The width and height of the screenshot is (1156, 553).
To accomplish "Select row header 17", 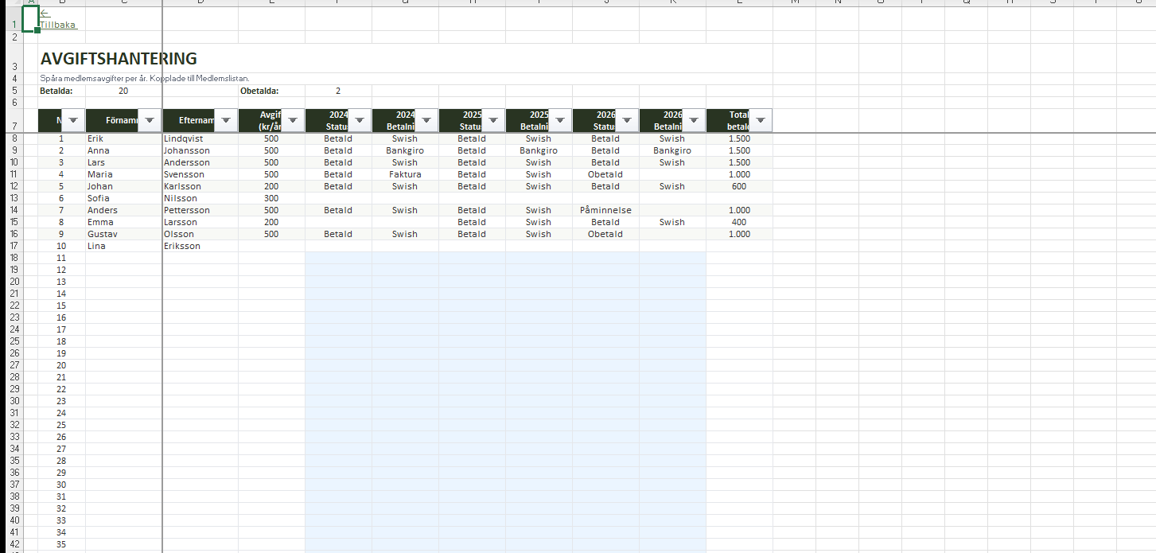I will [x=14, y=246].
